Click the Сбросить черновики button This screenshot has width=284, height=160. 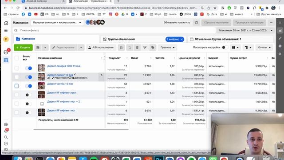pos(216,23)
